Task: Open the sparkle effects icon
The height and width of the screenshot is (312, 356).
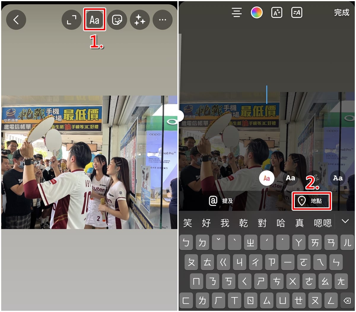Action: tap(140, 20)
